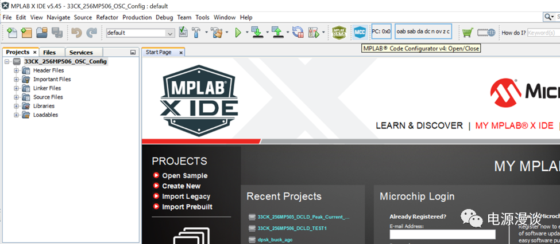Close the Start Page tab
The height and width of the screenshot is (244, 560).
coord(180,52)
